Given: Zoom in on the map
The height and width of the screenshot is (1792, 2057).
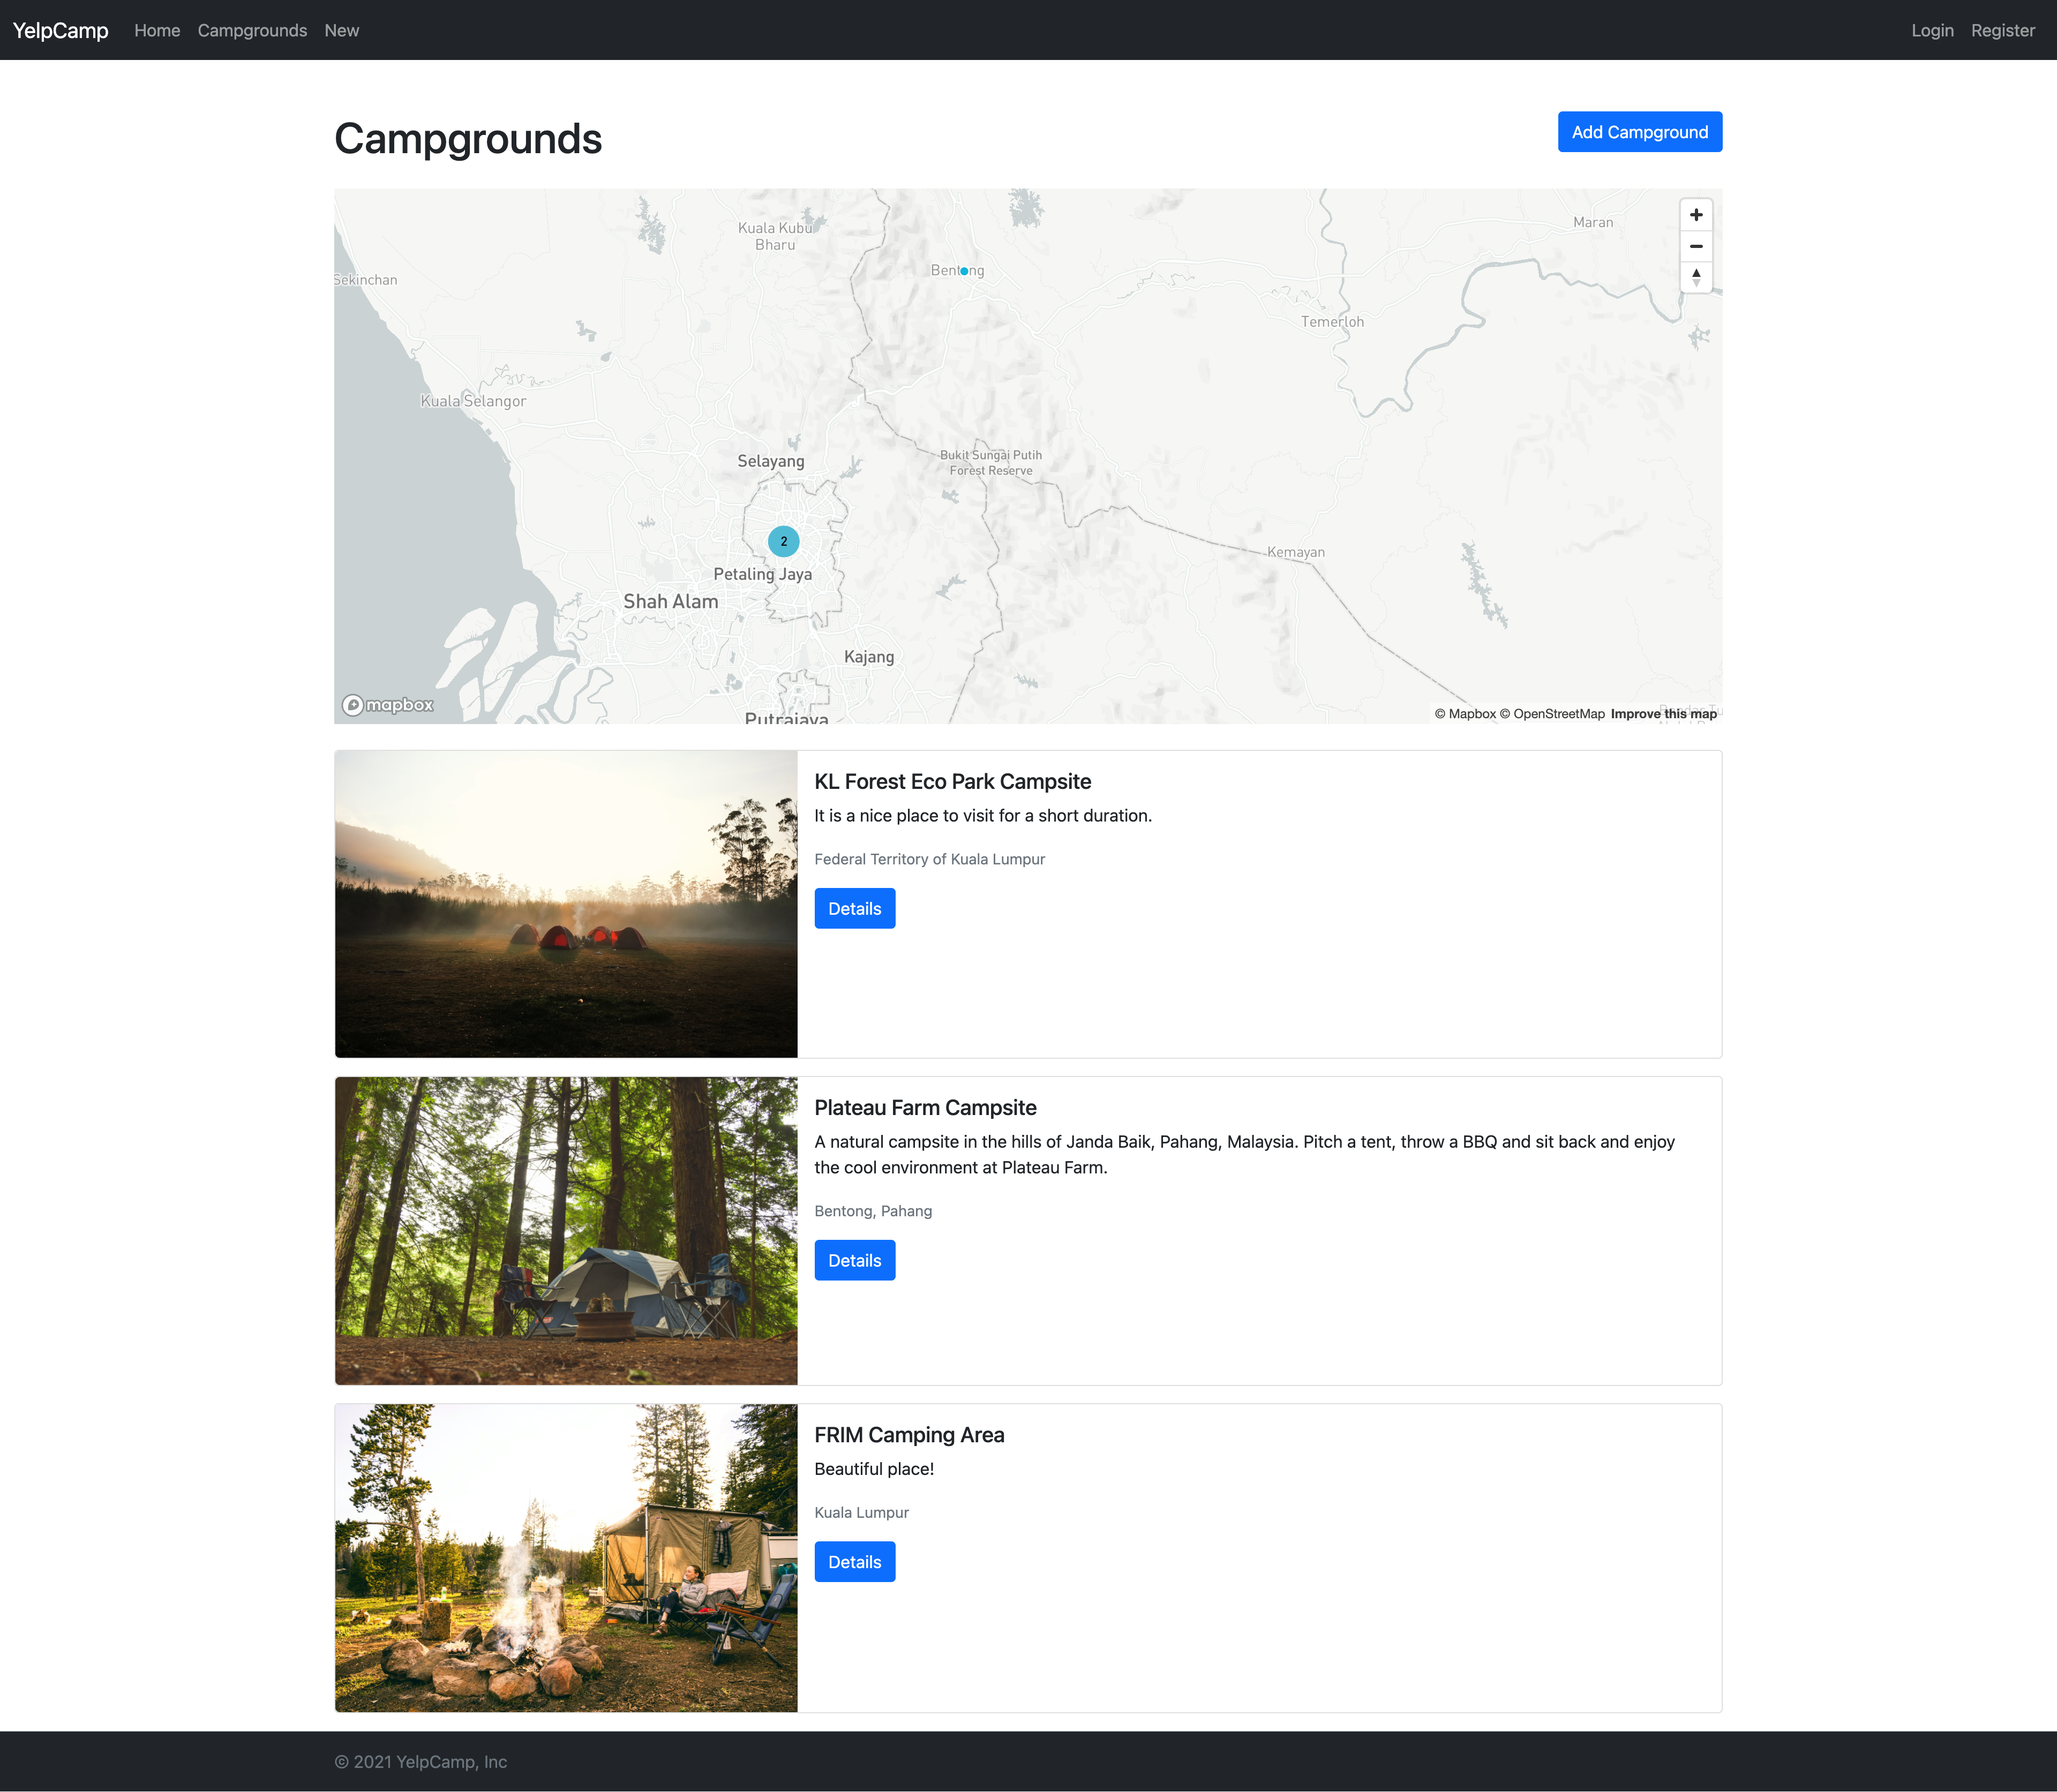Looking at the screenshot, I should click(1696, 215).
